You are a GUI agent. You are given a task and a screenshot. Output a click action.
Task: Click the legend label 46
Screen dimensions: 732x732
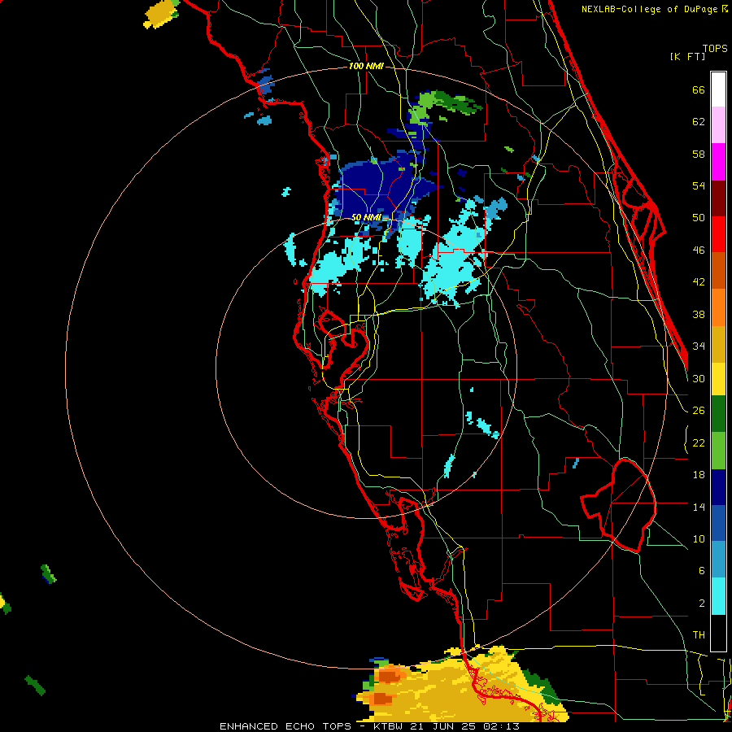click(699, 251)
